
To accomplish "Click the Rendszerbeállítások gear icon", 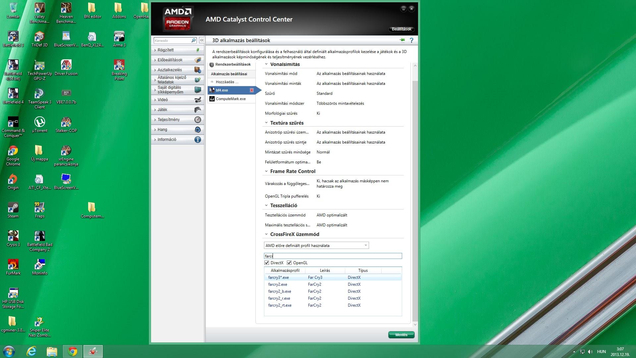I will [x=212, y=65].
